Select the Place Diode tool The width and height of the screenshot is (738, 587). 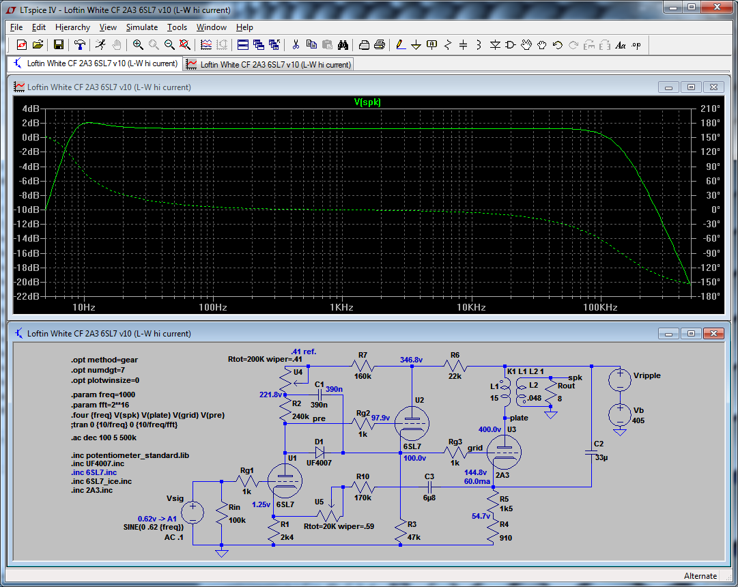495,45
